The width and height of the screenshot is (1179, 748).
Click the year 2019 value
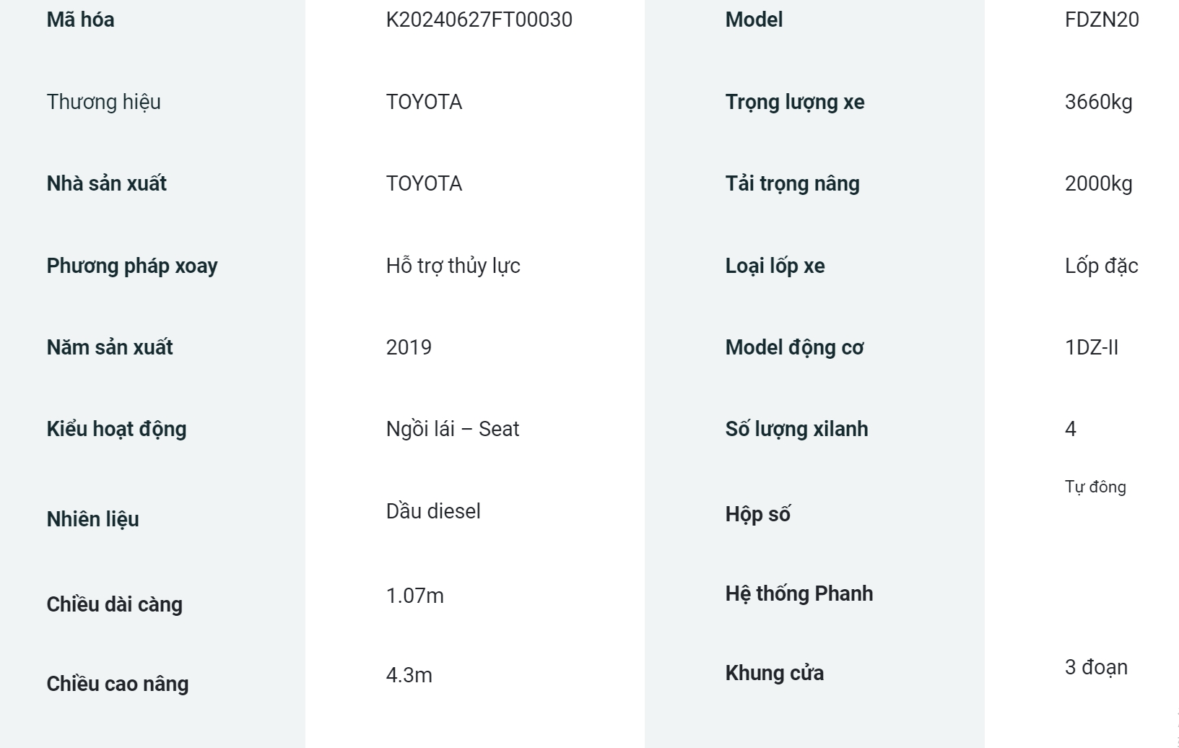(409, 347)
